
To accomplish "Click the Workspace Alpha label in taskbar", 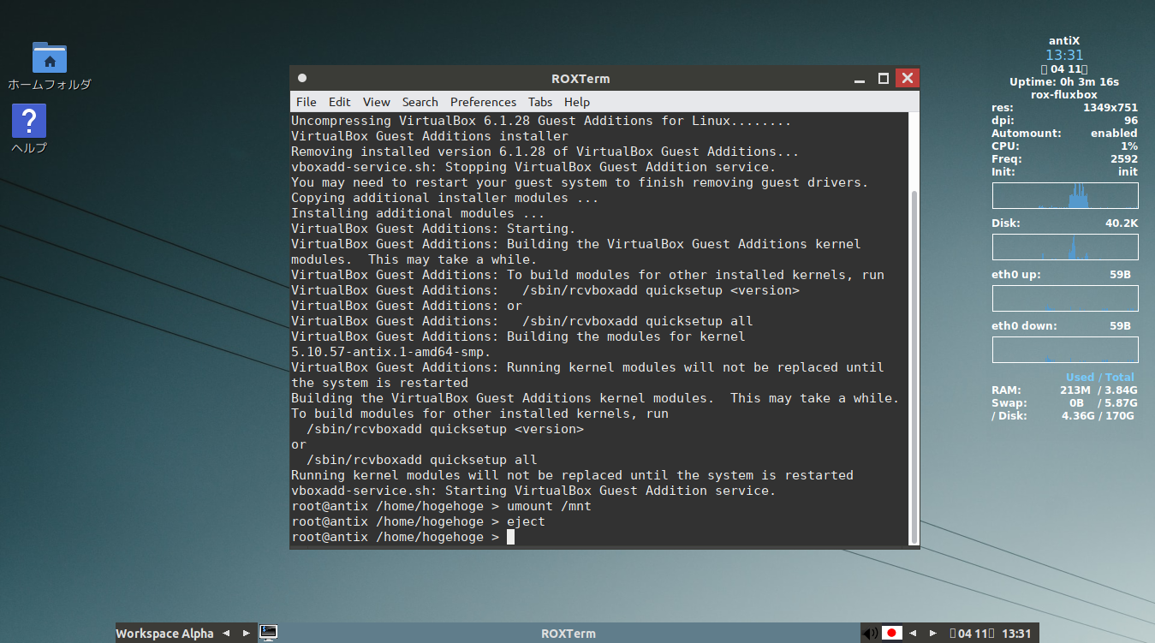I will coord(164,634).
